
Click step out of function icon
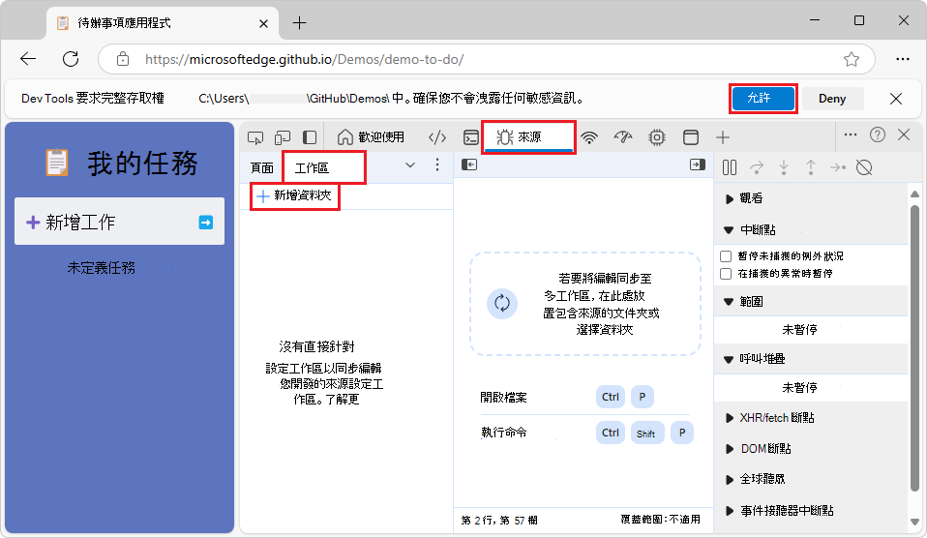(811, 168)
